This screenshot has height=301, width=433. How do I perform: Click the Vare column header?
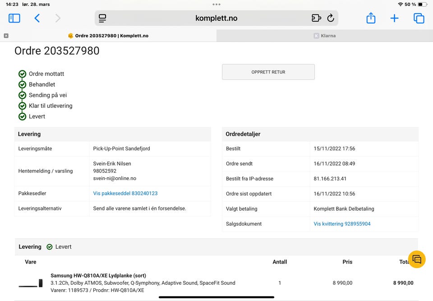[x=30, y=262]
